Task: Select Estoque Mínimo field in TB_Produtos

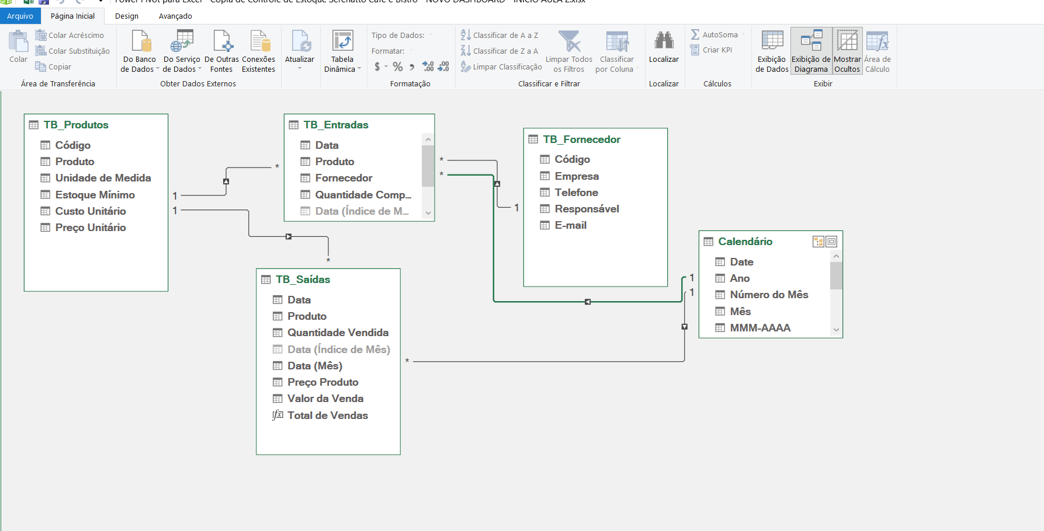Action: click(95, 195)
